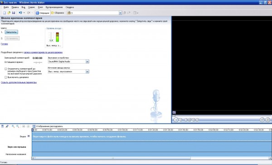This screenshot has width=272, height=165.
Task: Click the Наложение названия track label
Action: click(x=16, y=154)
